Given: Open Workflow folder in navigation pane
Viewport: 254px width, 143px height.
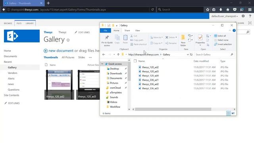Looking at the screenshot, I should pyautogui.click(x=115, y=107).
